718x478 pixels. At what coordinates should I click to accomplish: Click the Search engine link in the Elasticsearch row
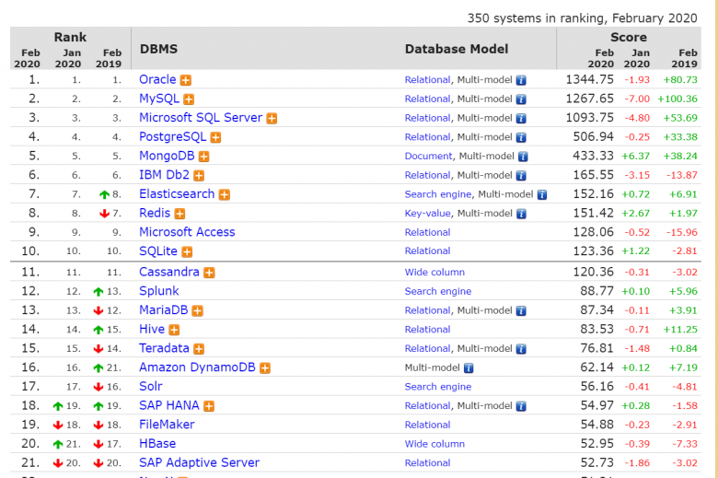pyautogui.click(x=438, y=194)
